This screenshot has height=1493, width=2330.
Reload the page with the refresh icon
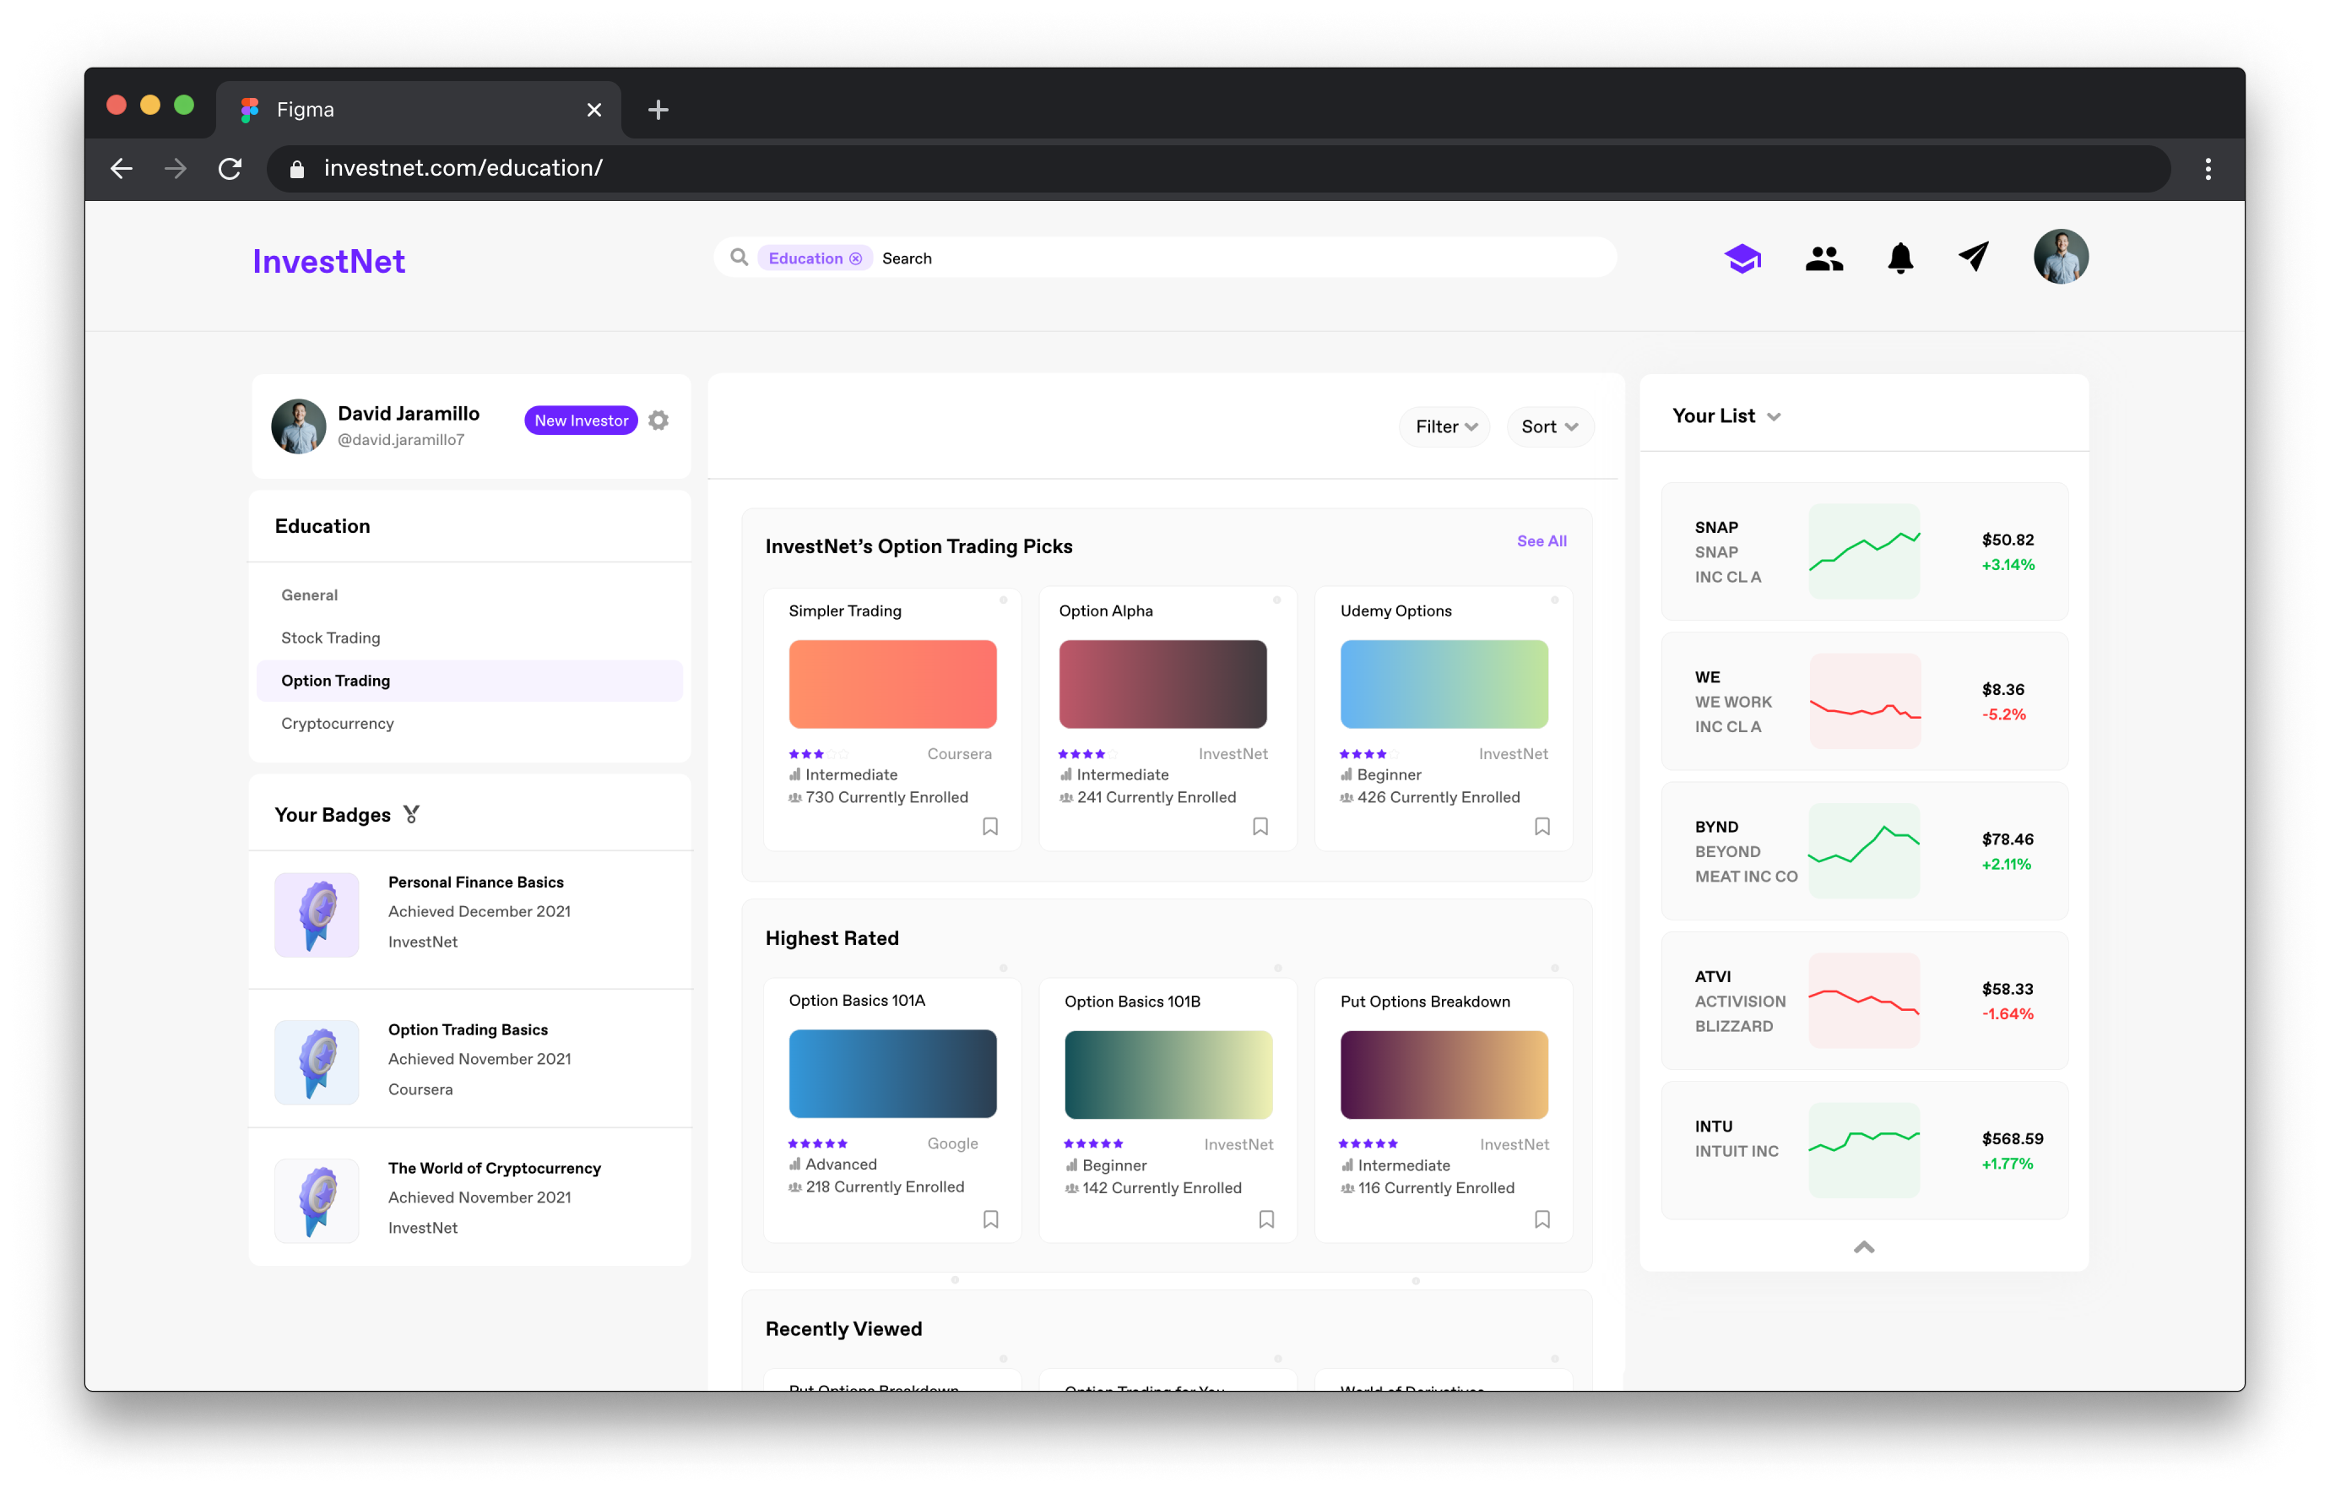[230, 169]
